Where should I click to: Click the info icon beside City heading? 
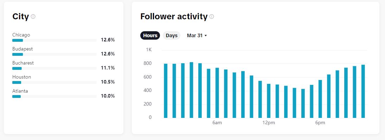[x=33, y=16]
